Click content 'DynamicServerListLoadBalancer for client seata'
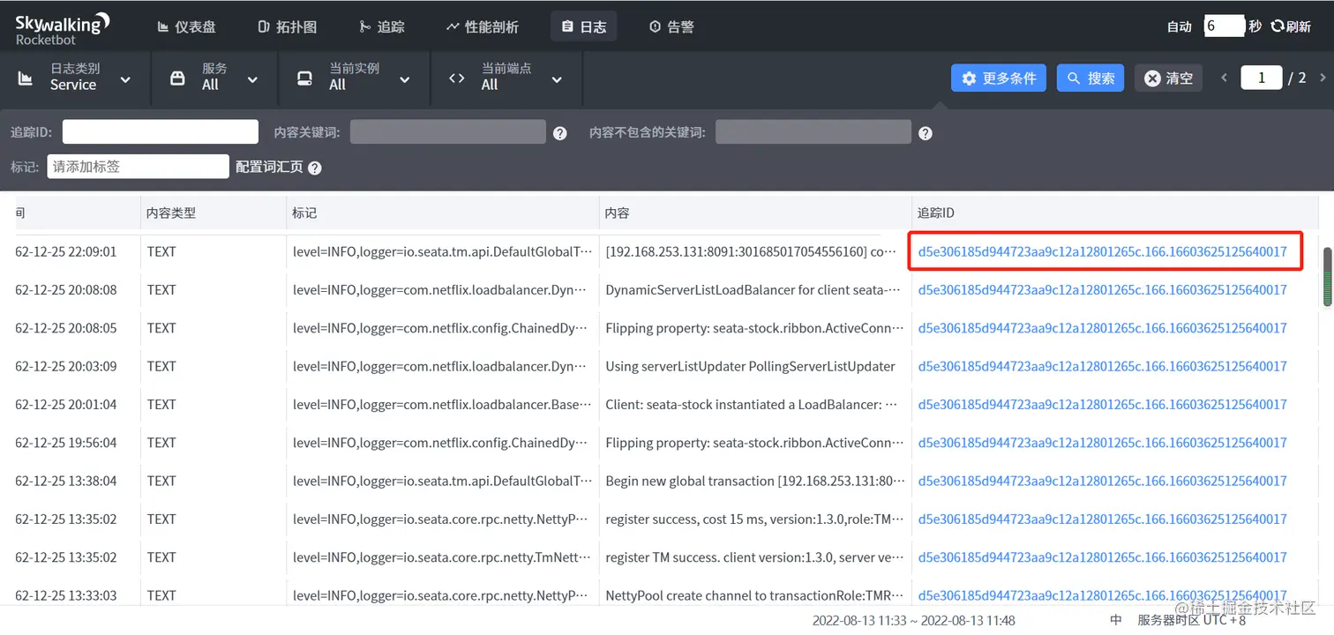The image size is (1334, 635). click(754, 289)
